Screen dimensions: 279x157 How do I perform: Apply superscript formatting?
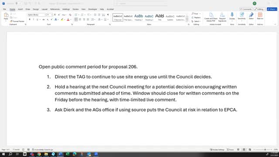pos(51,20)
